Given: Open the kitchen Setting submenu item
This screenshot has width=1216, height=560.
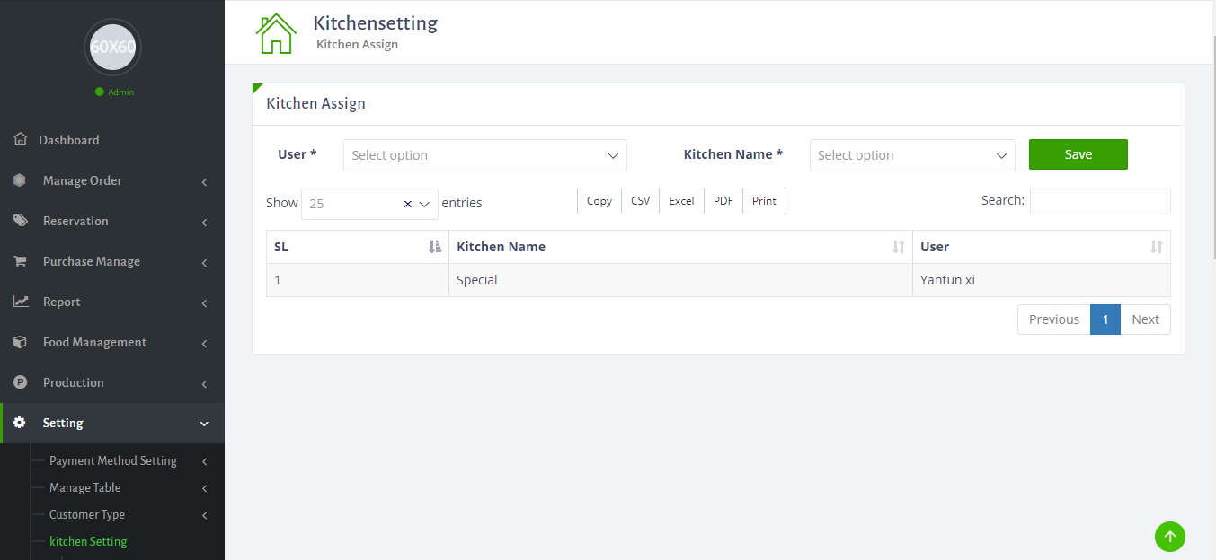Looking at the screenshot, I should coord(88,541).
